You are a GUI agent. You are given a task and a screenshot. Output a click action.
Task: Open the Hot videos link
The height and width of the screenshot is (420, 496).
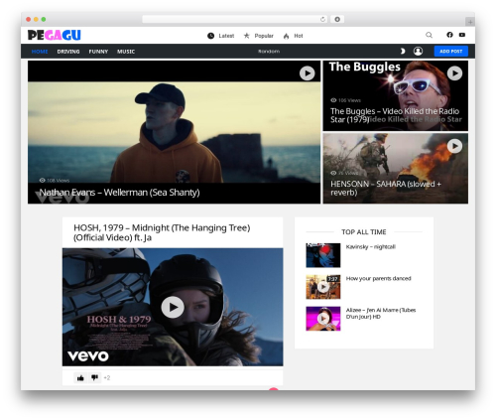click(299, 36)
